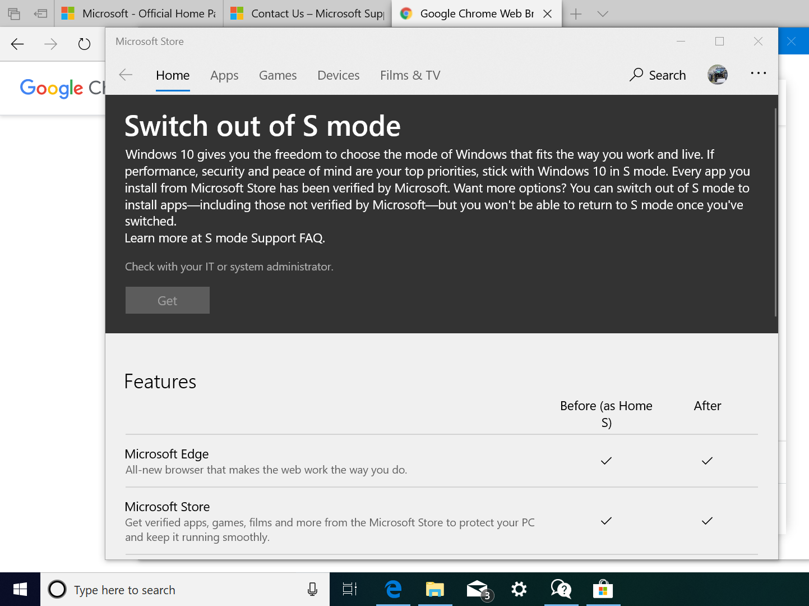Open File Explorer from the taskbar

click(434, 589)
